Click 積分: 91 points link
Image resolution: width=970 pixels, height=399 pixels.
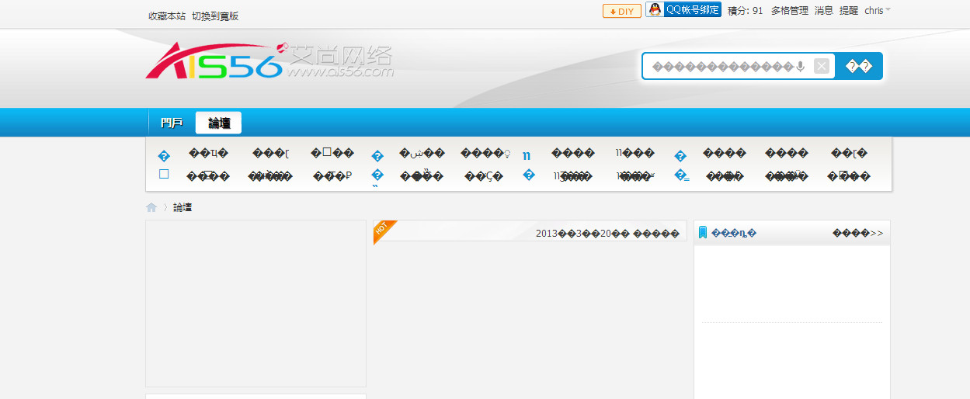coord(746,11)
